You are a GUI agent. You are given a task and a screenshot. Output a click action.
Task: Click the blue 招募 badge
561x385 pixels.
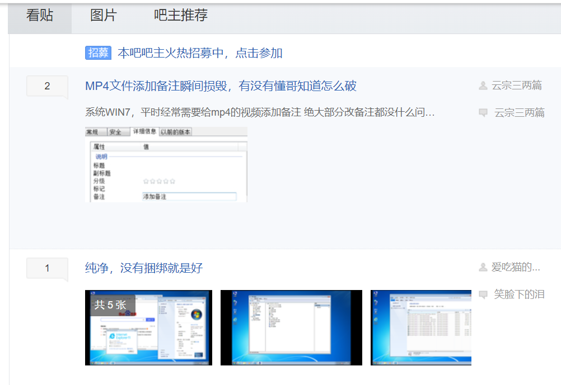point(98,53)
